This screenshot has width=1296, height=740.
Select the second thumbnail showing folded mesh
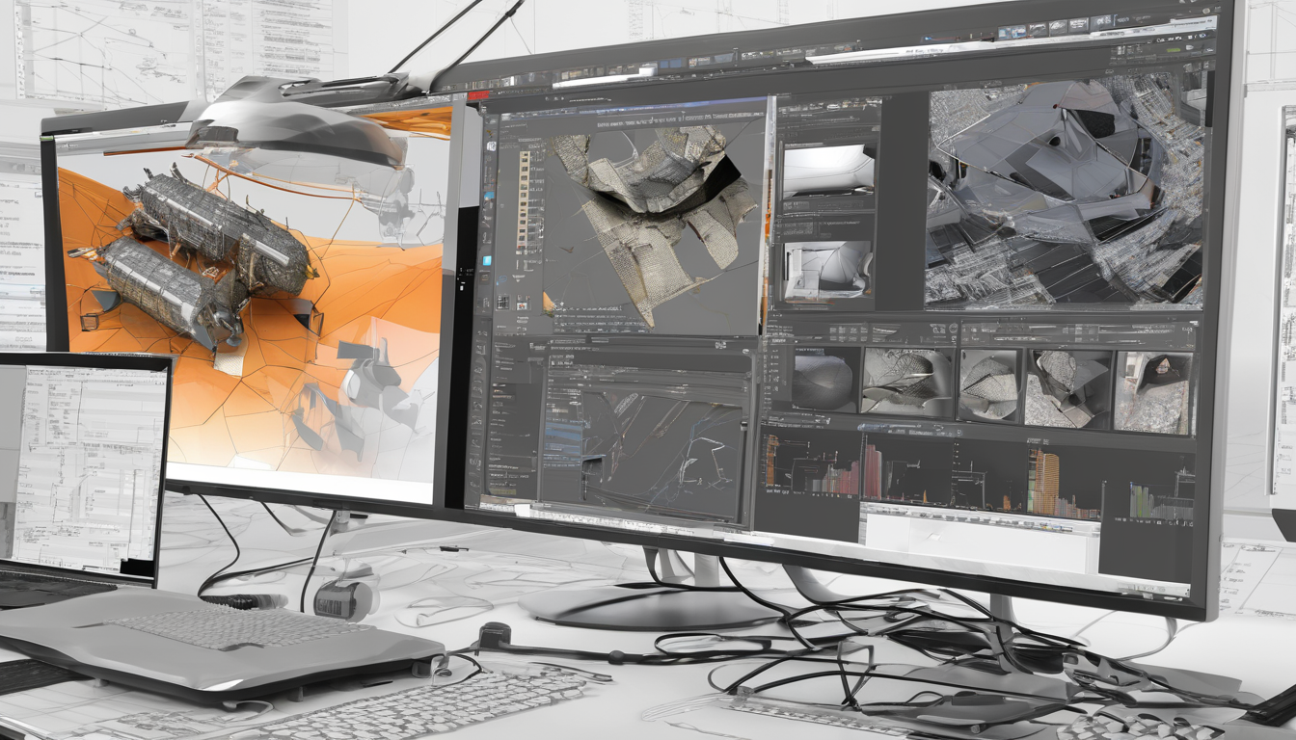(906, 383)
